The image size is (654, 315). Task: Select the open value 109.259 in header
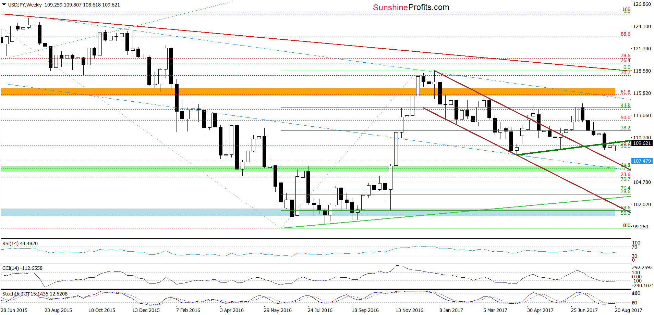(x=54, y=5)
